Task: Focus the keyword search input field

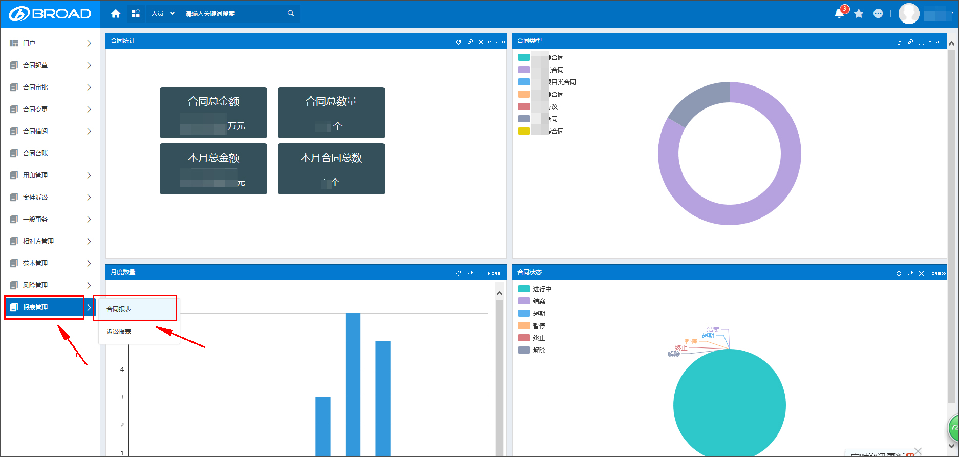Action: coord(233,14)
